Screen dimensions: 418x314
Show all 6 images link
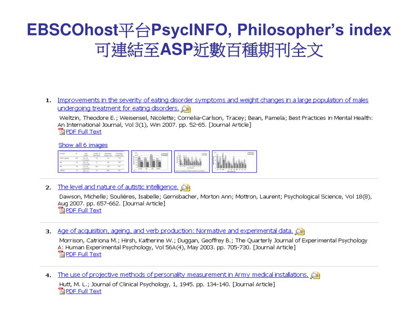tap(83, 145)
